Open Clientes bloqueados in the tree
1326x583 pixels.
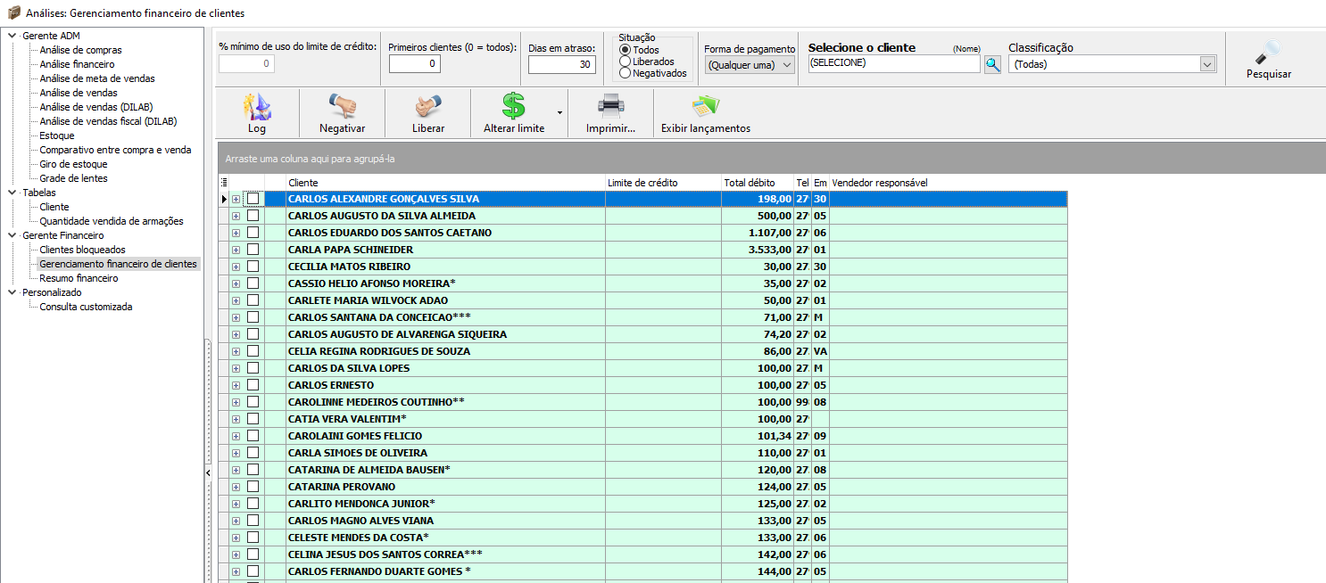[83, 250]
